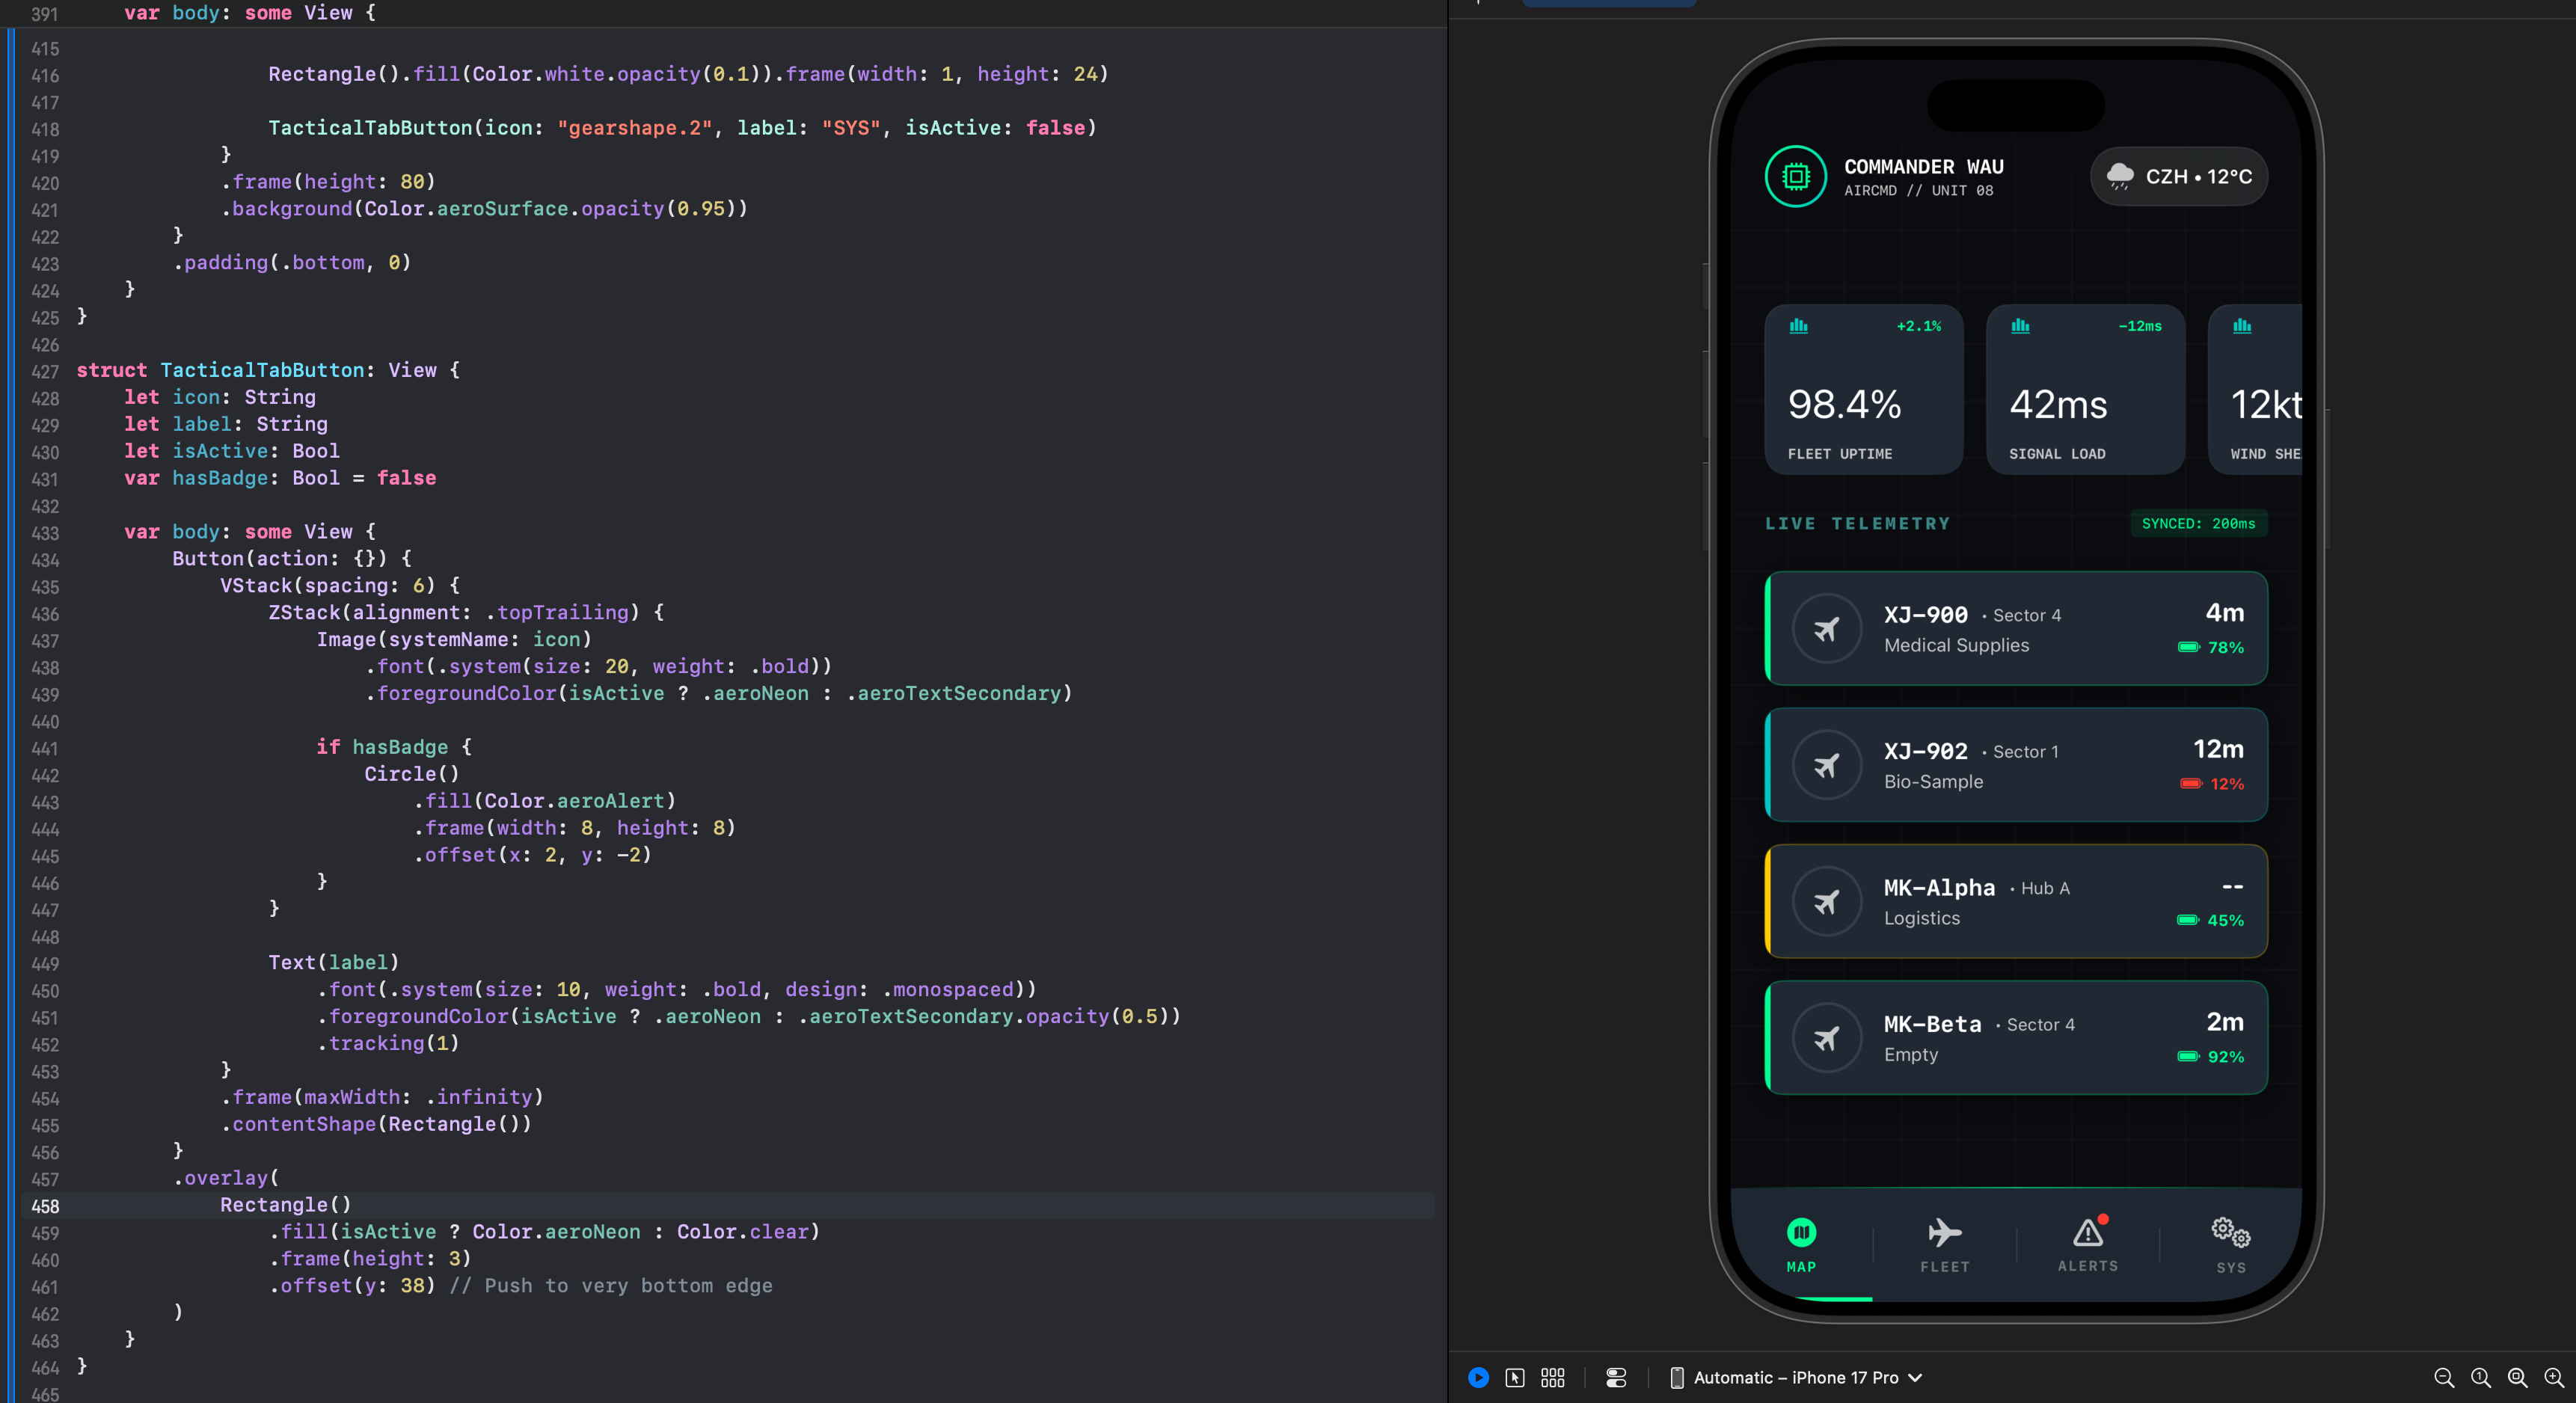Click line number 458 in the gutter
The height and width of the screenshot is (1403, 2576).
(x=45, y=1206)
